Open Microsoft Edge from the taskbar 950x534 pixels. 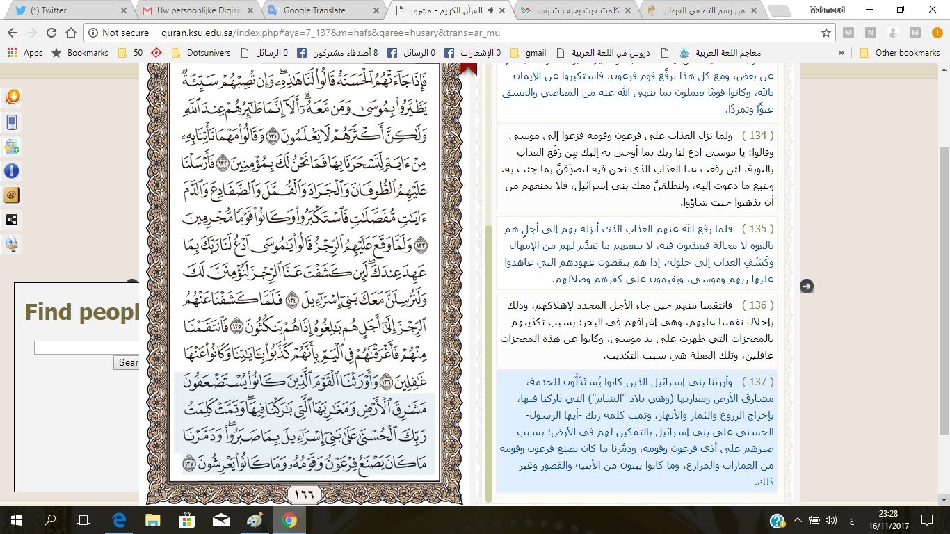tap(118, 520)
